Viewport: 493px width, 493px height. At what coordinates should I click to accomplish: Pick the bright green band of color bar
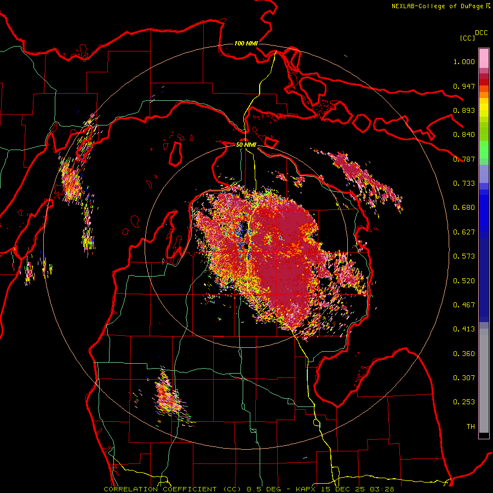tap(484, 150)
